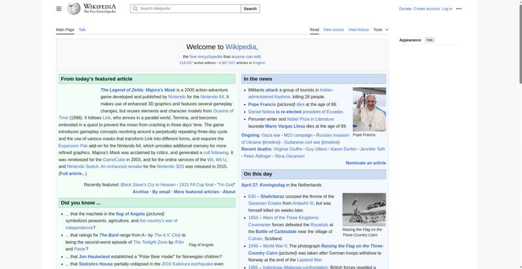The image size is (522, 269).
Task: Click the Donate link
Action: click(405, 8)
